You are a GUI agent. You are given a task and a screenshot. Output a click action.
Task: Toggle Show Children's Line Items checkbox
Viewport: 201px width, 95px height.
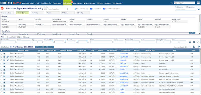(104, 9)
